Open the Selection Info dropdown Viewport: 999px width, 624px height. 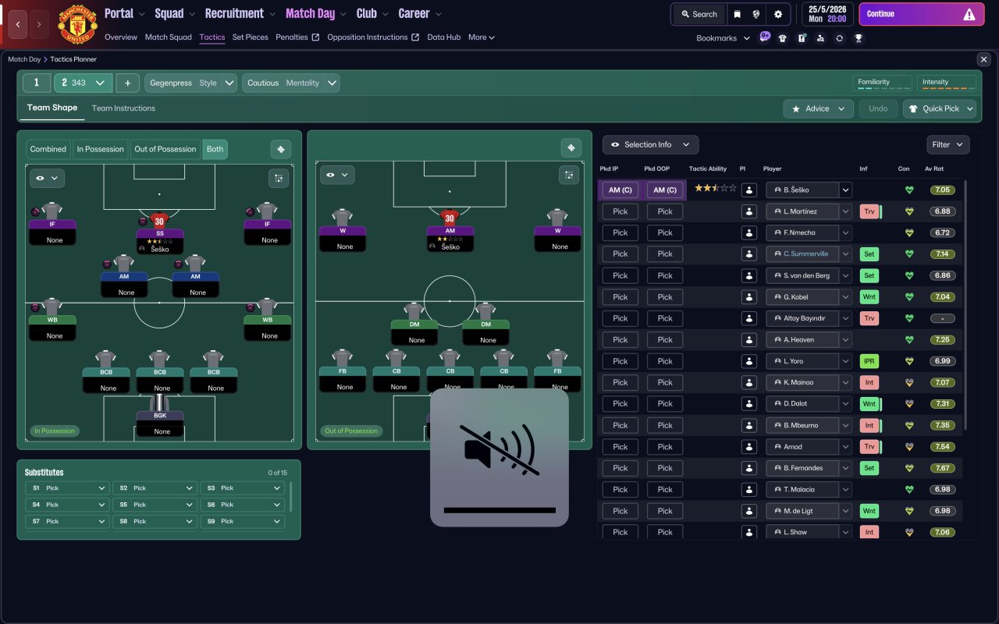tap(650, 144)
